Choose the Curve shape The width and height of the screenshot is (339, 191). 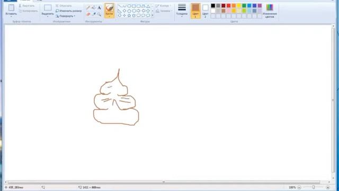124,6
